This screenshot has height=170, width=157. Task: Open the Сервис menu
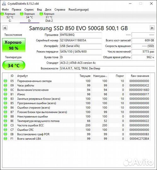point(29,10)
